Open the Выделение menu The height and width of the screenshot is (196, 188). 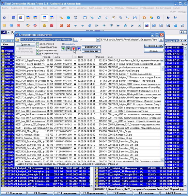[16, 8]
